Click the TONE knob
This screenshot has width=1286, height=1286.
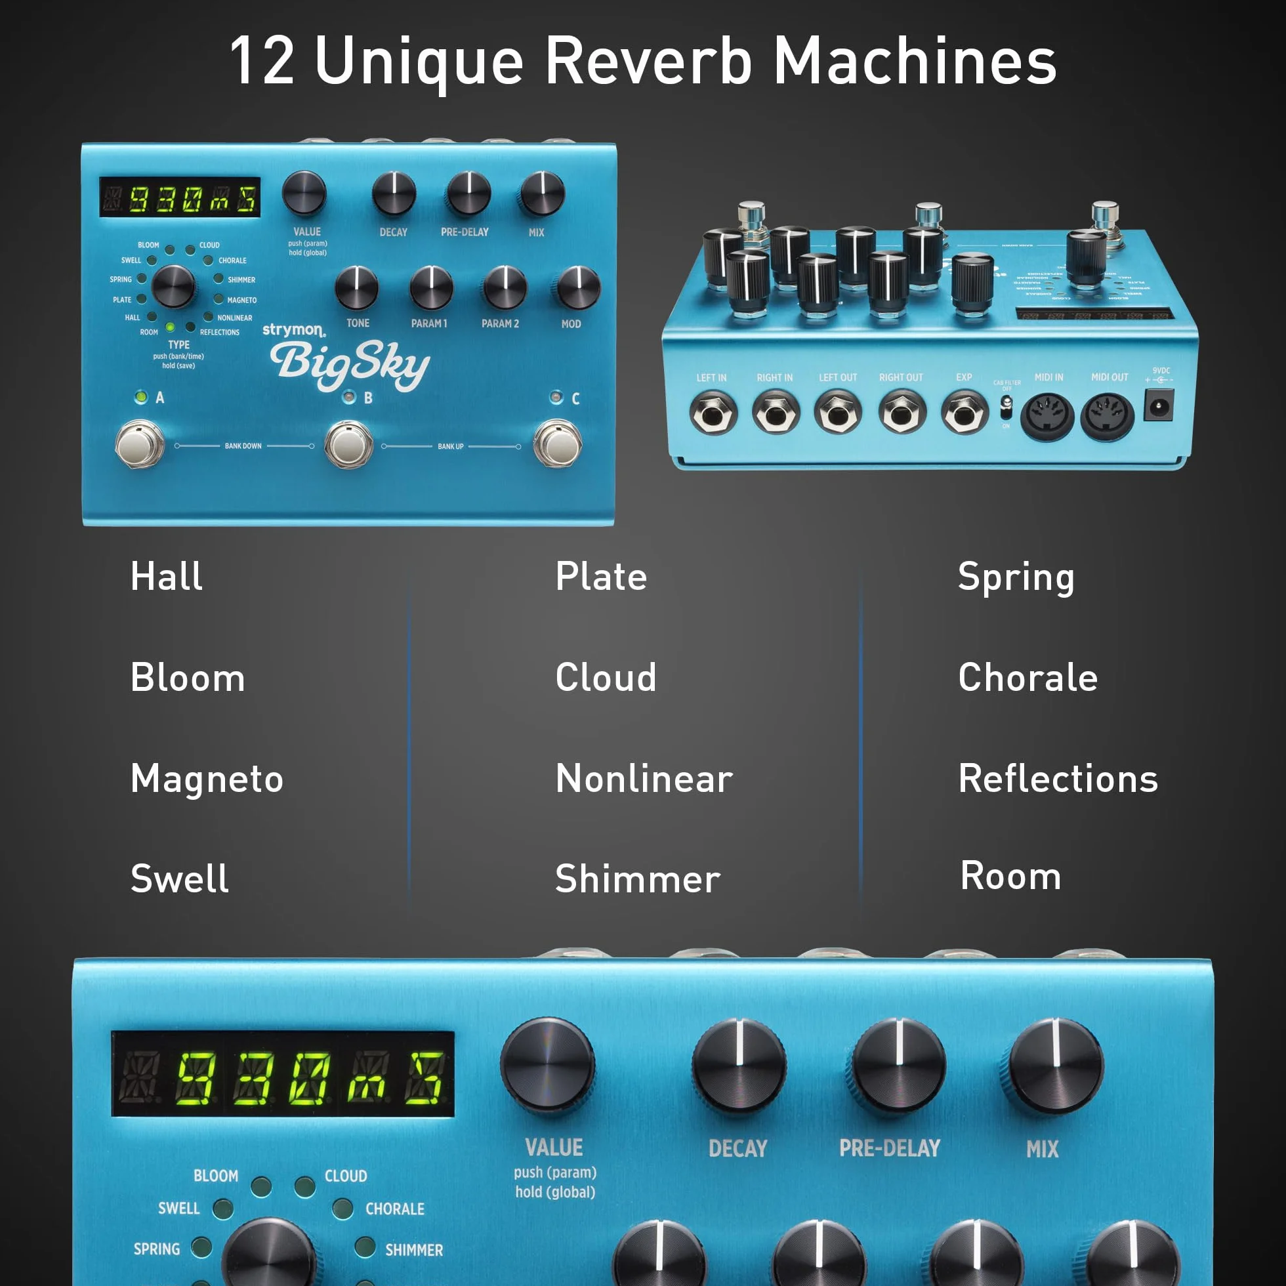coord(357,287)
